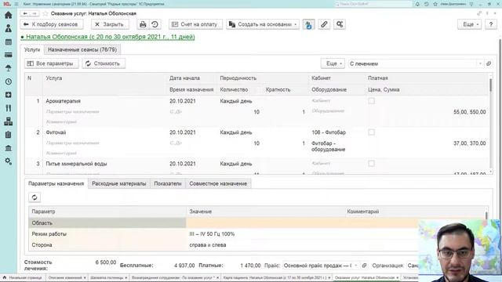
Task: Click справа и слева value
Action: point(207,245)
